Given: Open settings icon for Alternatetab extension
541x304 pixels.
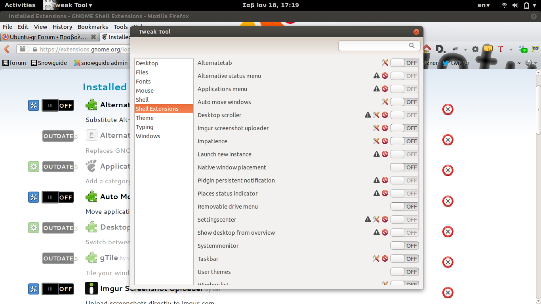Looking at the screenshot, I should pos(385,63).
